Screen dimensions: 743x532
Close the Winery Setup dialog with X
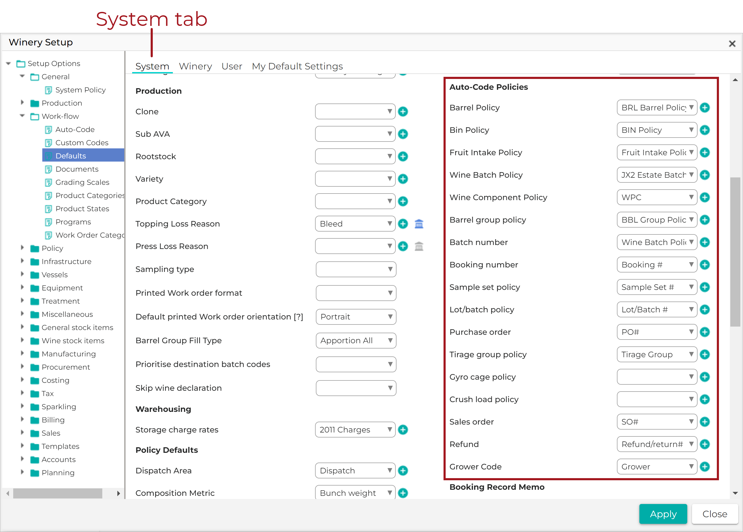pyautogui.click(x=732, y=44)
